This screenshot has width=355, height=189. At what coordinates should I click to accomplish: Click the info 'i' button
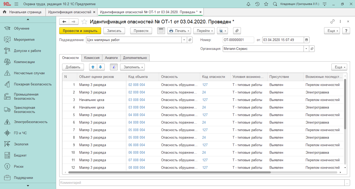point(114,67)
